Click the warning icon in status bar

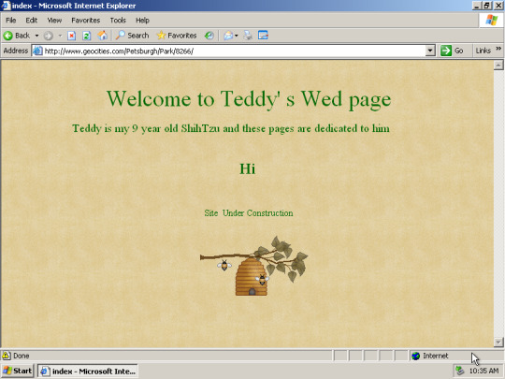tap(7, 356)
